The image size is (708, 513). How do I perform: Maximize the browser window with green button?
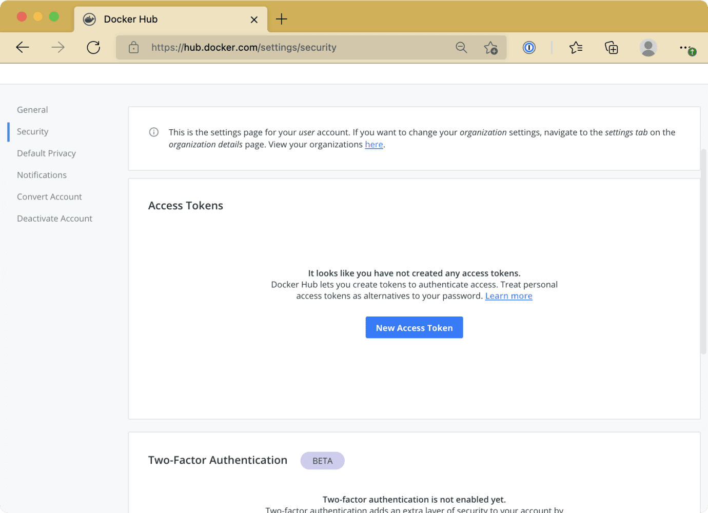[x=54, y=16]
